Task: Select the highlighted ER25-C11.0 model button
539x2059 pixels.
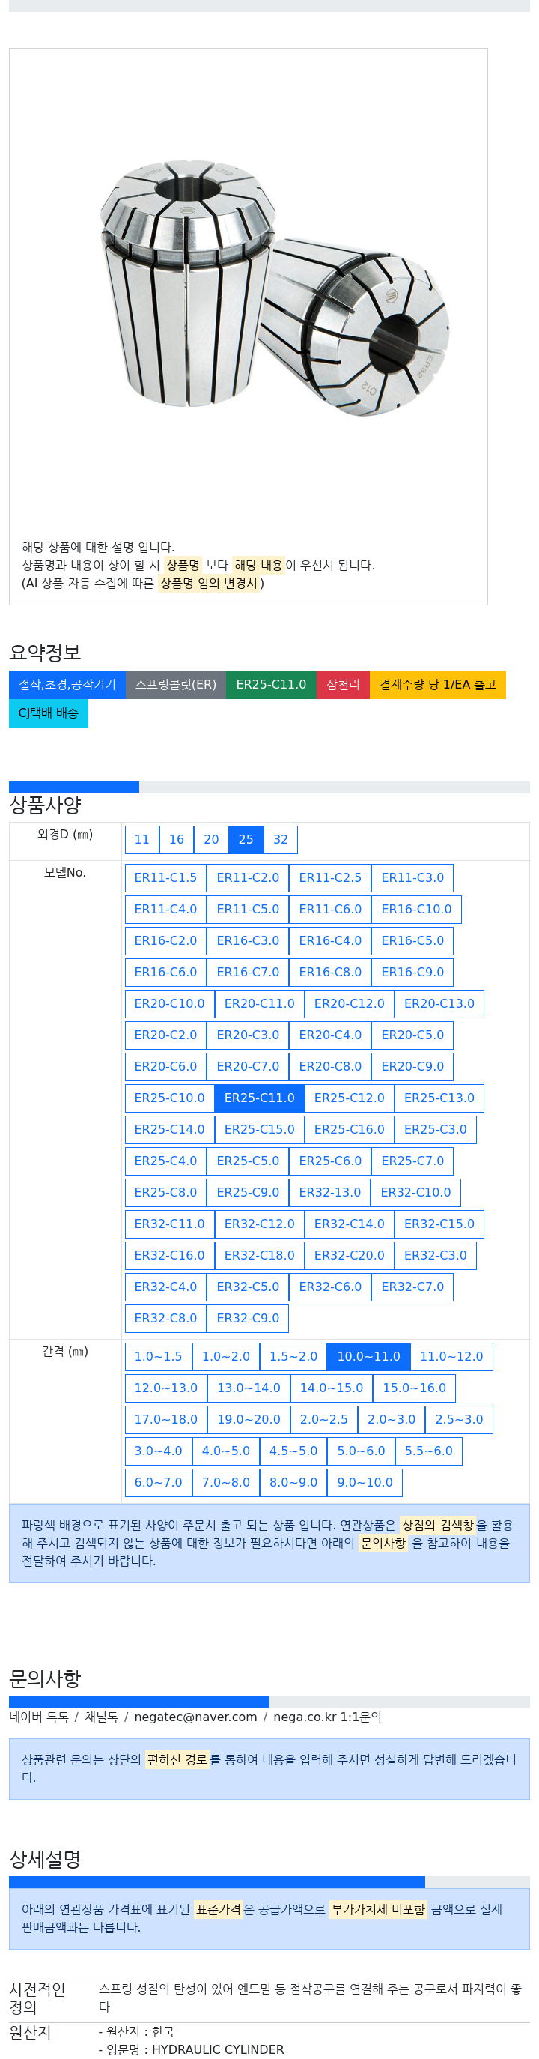Action: tap(260, 1098)
